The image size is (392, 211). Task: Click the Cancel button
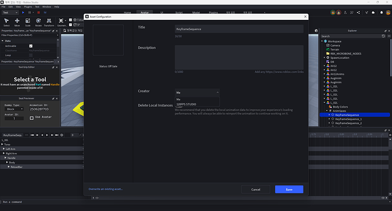[x=256, y=189]
